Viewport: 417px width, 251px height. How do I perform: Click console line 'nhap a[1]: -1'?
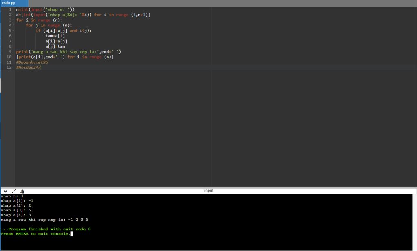point(17,201)
